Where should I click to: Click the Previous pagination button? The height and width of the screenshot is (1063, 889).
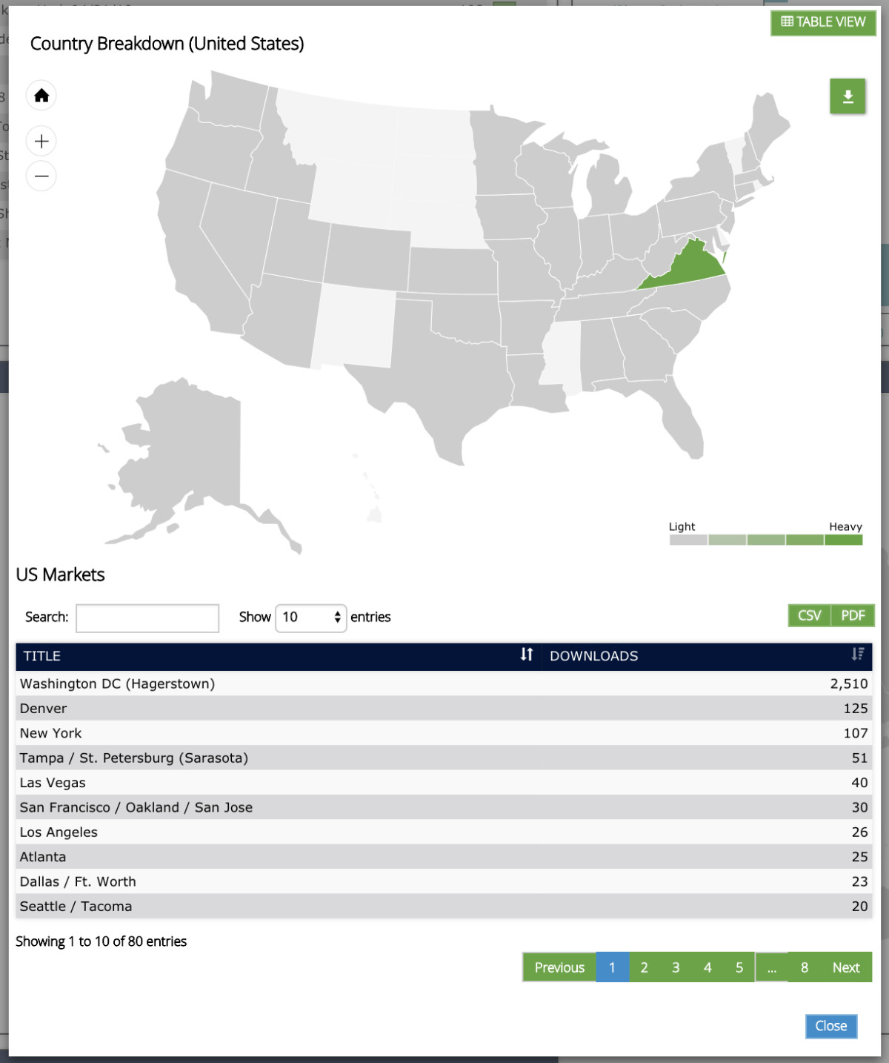click(559, 967)
